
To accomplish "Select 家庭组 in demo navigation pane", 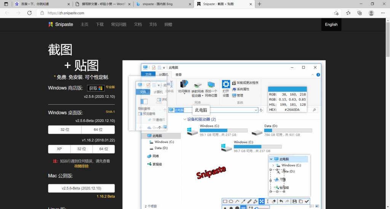I will pyautogui.click(x=155, y=164).
